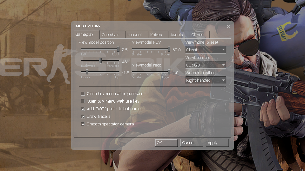Go to the Agents tab
The image size is (305, 171).
point(176,35)
